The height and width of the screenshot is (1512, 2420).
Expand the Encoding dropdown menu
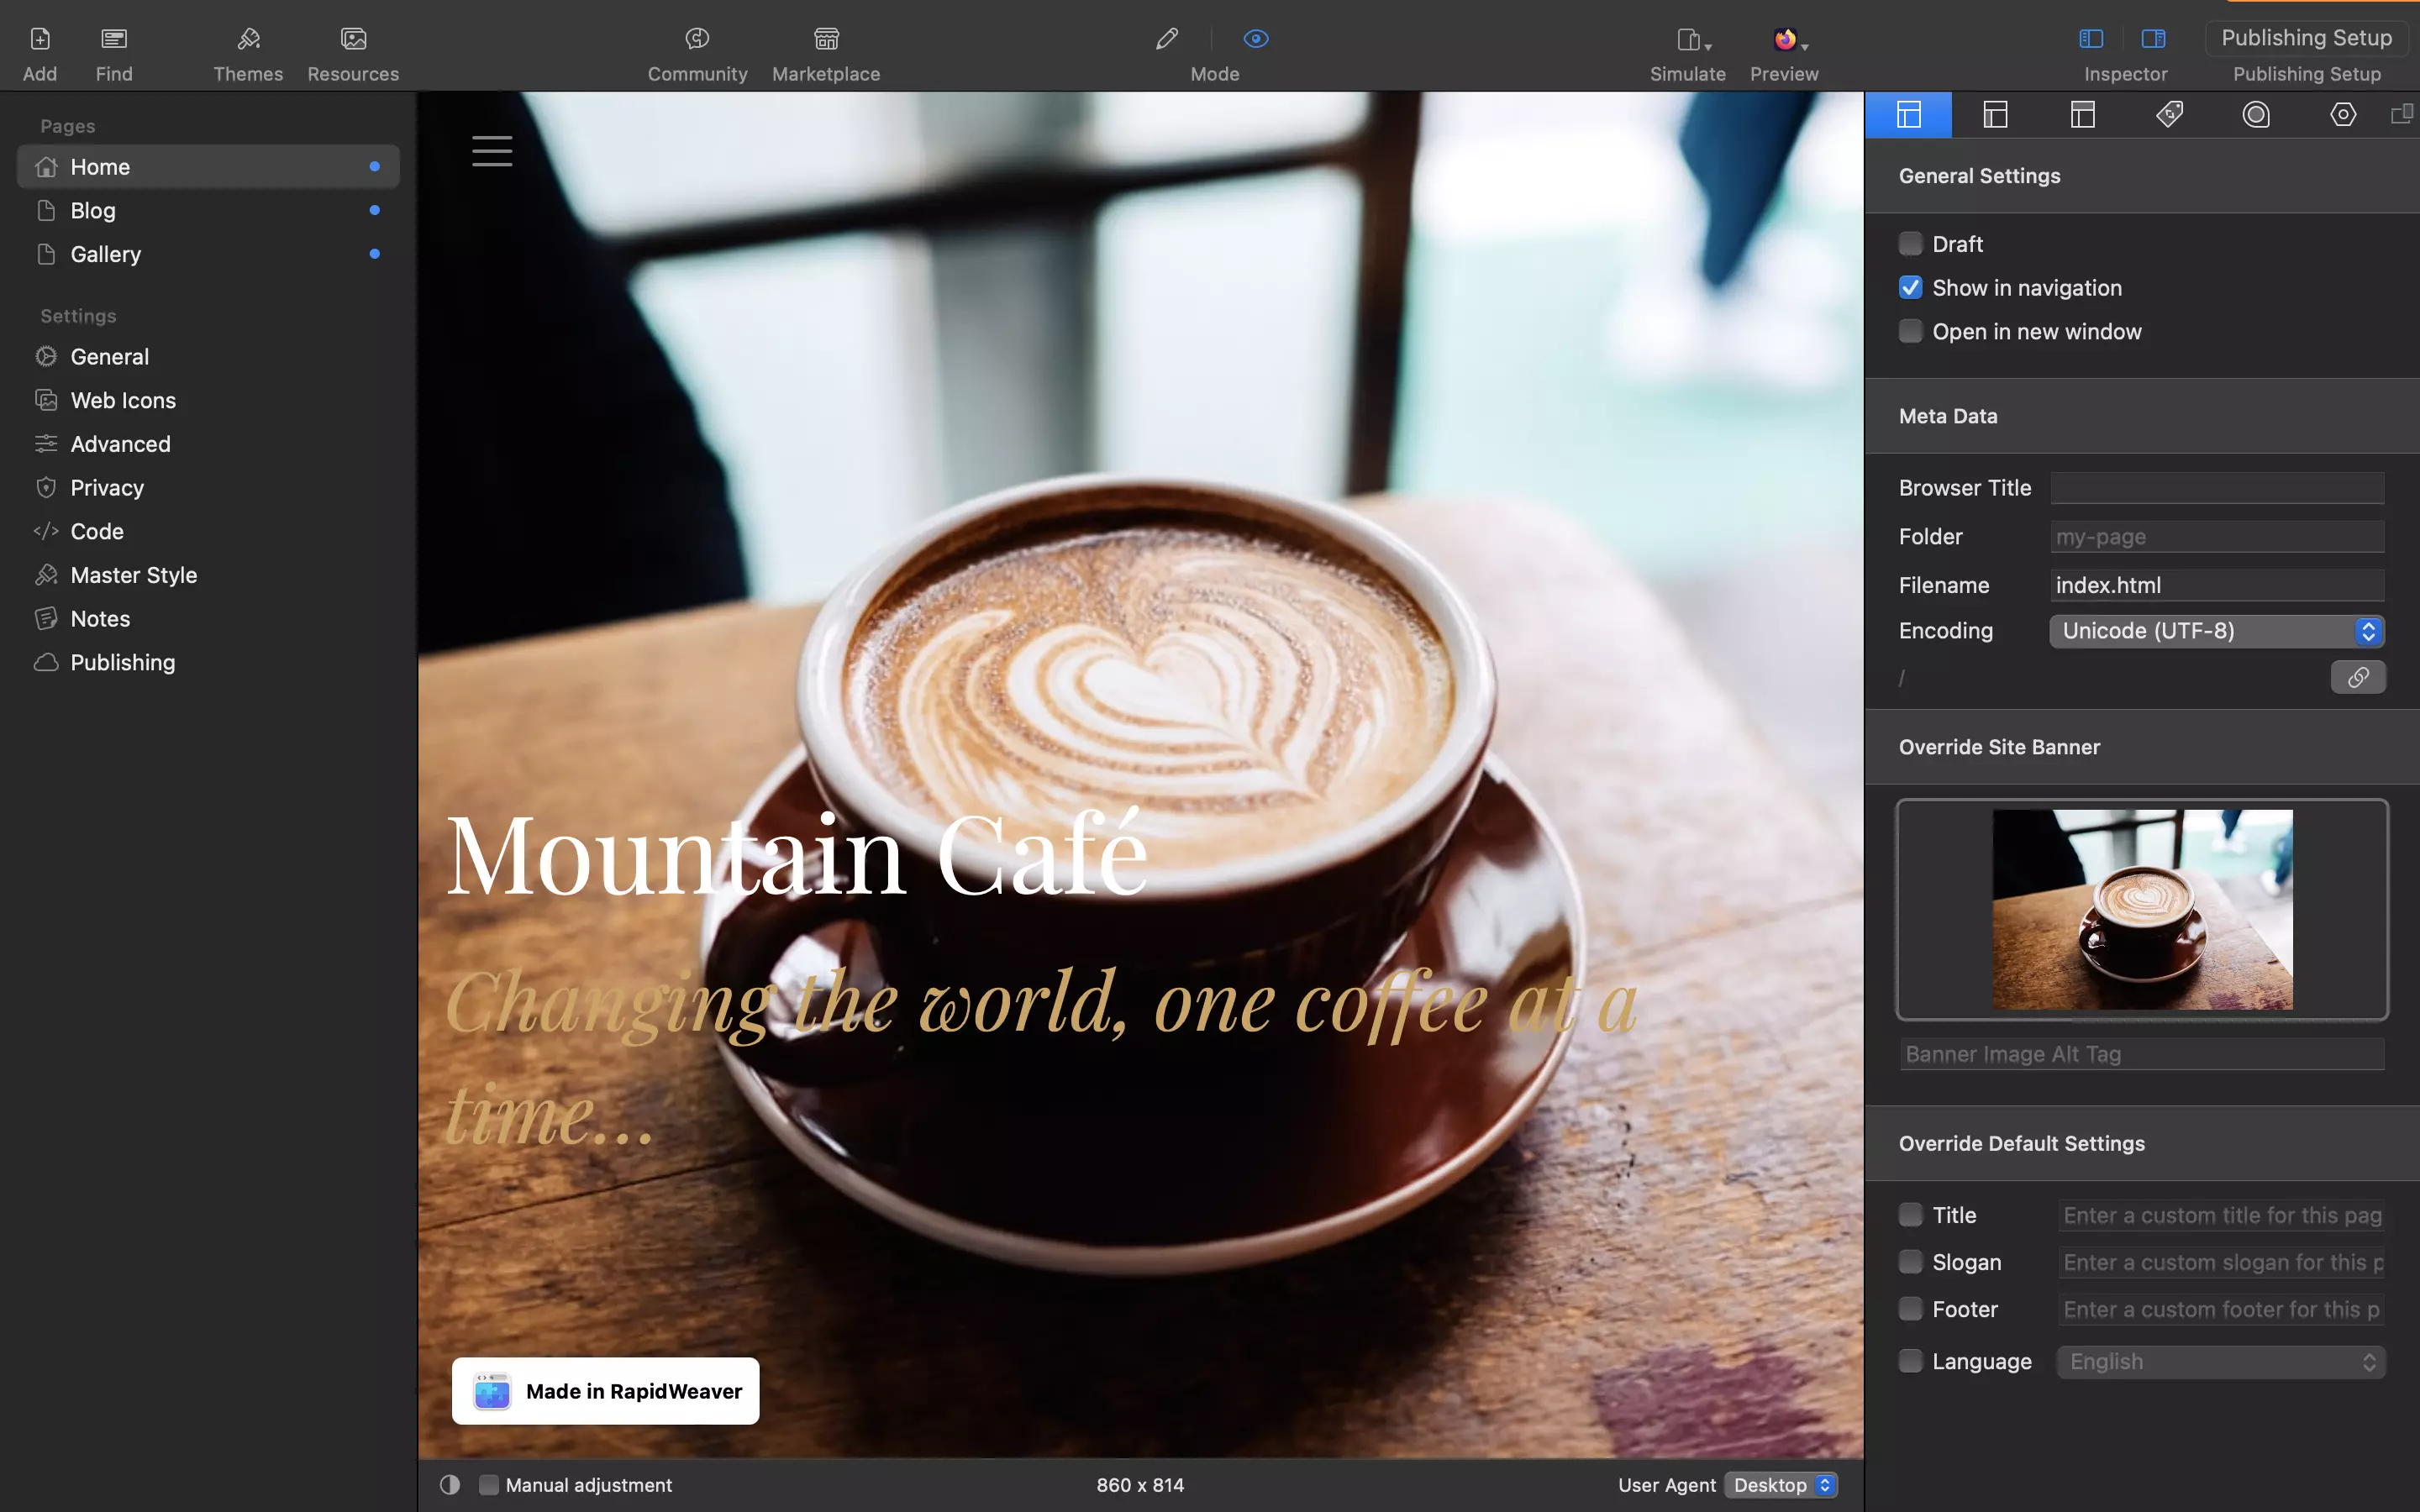tap(2368, 631)
